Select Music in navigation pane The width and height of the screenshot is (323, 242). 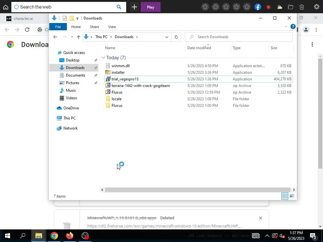click(x=71, y=90)
